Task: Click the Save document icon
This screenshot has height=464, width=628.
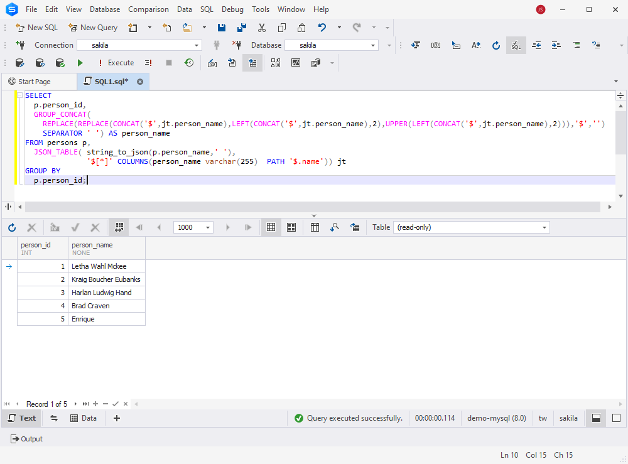Action: 222,28
